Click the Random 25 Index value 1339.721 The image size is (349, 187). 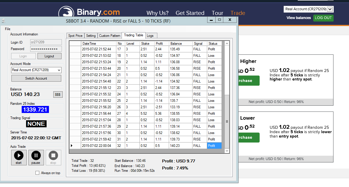(x=35, y=109)
